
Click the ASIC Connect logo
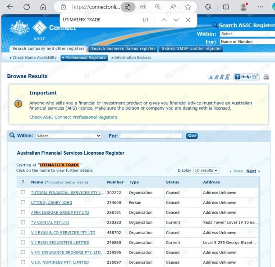[43, 30]
